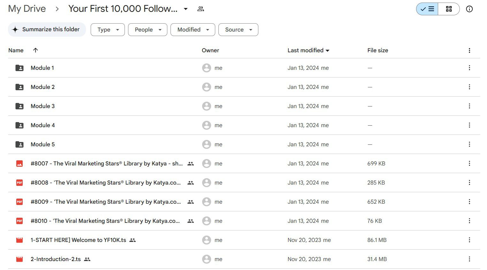Viewport: 487px width, 270px height.
Task: Select the 2-Introduction-2.ts file name
Action: coord(56,259)
